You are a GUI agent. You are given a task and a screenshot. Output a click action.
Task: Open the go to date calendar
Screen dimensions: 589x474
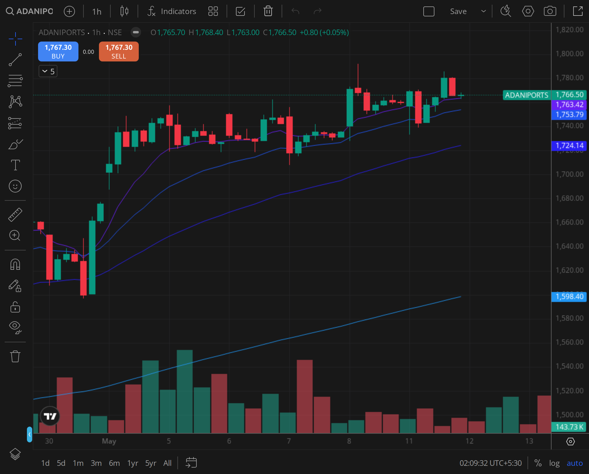click(x=191, y=463)
